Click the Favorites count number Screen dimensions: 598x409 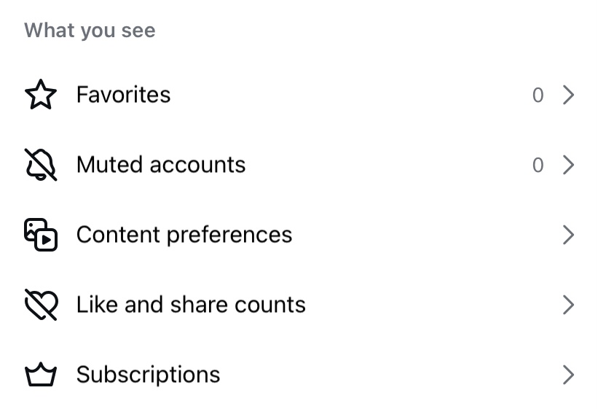pyautogui.click(x=538, y=95)
